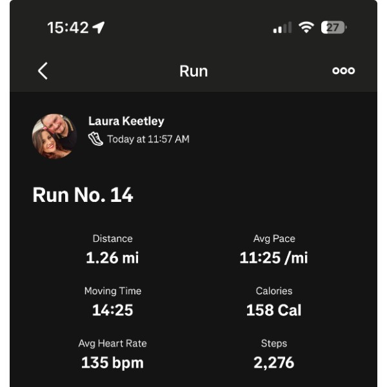This screenshot has width=387, height=387.
Task: Tap the back arrow
Action: coord(43,71)
